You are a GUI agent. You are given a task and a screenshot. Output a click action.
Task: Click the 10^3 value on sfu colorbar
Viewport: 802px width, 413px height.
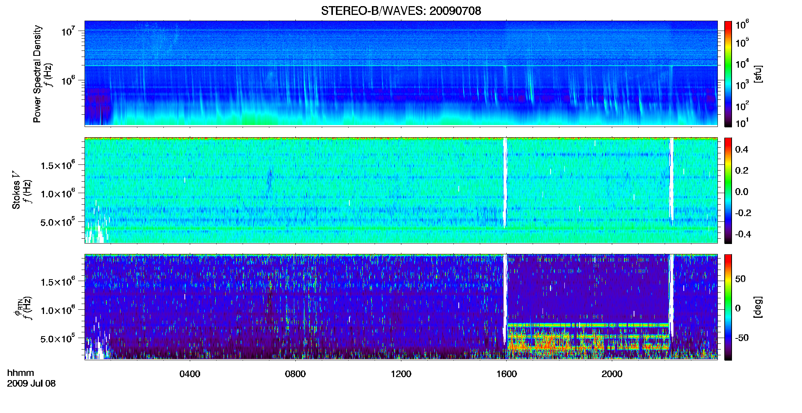coord(742,84)
